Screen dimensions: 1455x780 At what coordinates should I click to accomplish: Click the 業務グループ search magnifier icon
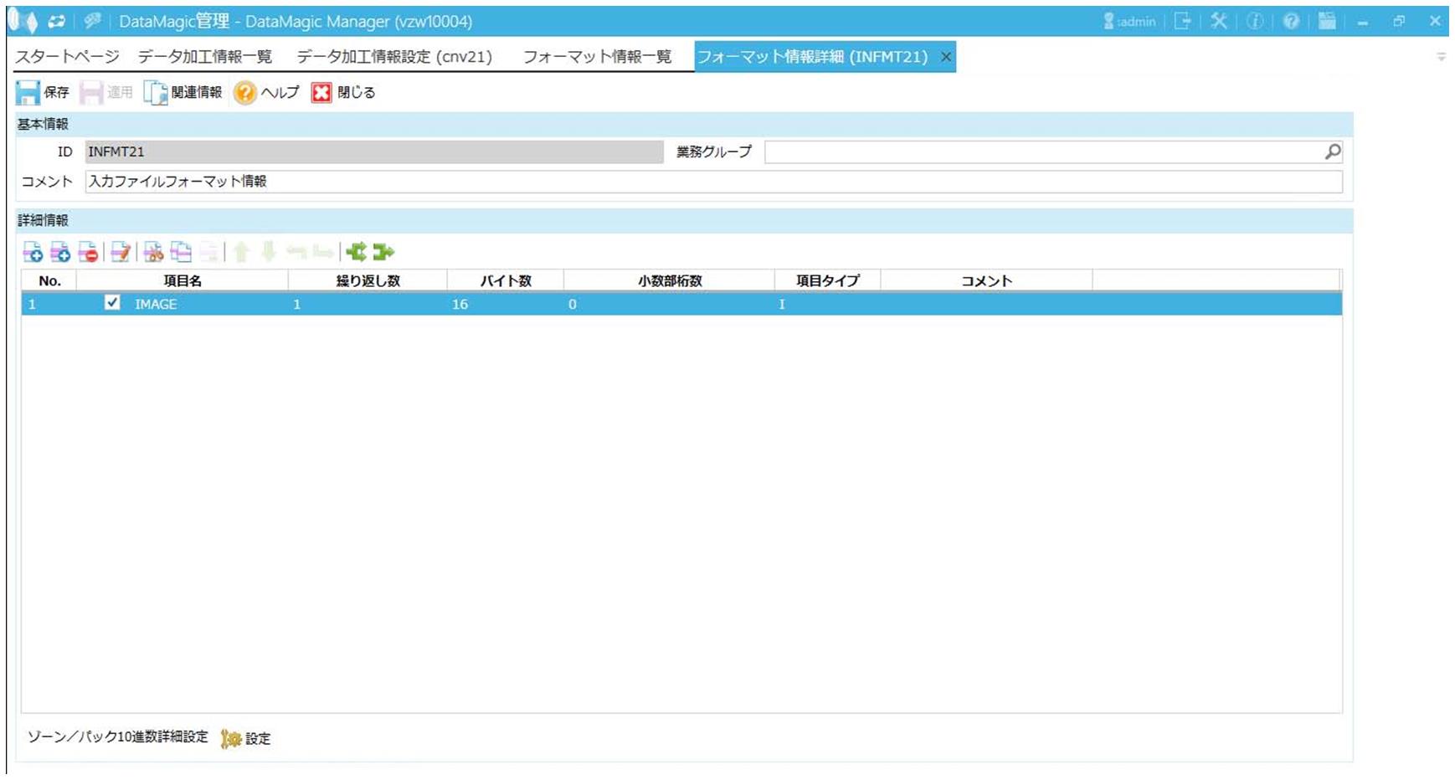pos(1333,151)
